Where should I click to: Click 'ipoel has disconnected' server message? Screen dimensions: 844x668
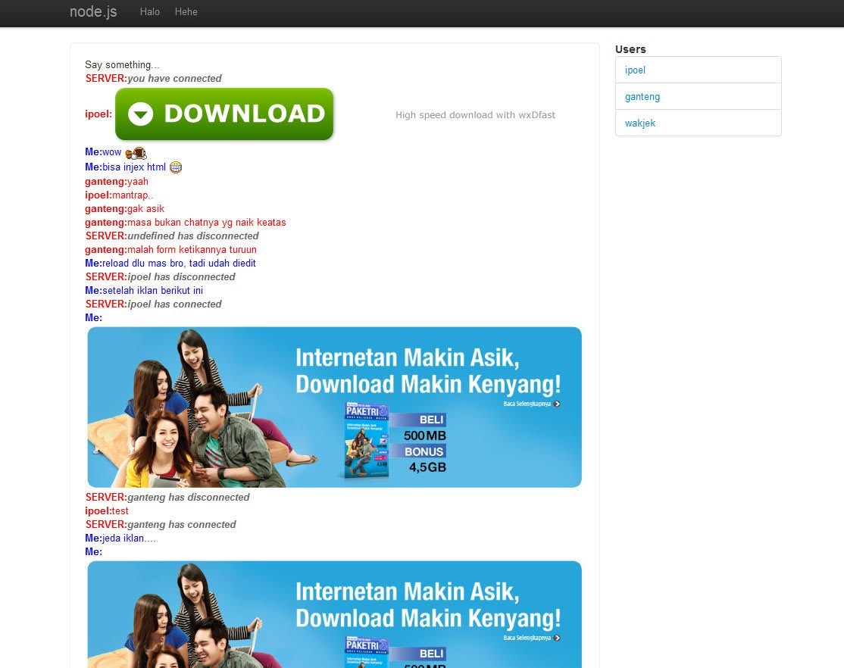click(181, 277)
